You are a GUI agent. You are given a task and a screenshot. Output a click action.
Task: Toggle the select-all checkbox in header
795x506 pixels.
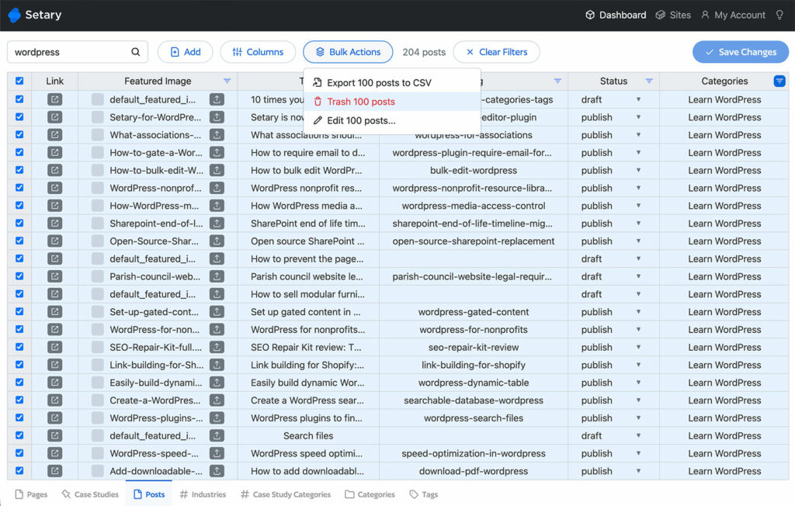click(19, 81)
